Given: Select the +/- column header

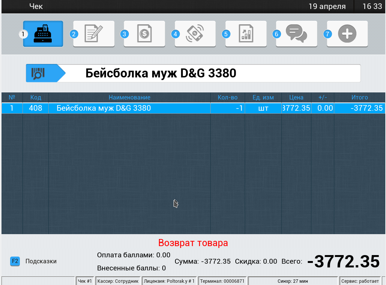Looking at the screenshot, I should 323,98.
